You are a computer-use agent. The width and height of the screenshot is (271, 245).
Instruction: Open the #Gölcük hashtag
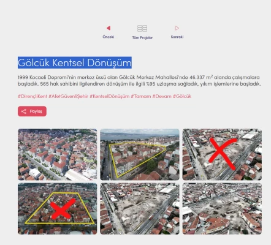[182, 96]
